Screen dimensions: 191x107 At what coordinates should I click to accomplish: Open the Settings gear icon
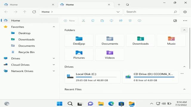[185, 12]
